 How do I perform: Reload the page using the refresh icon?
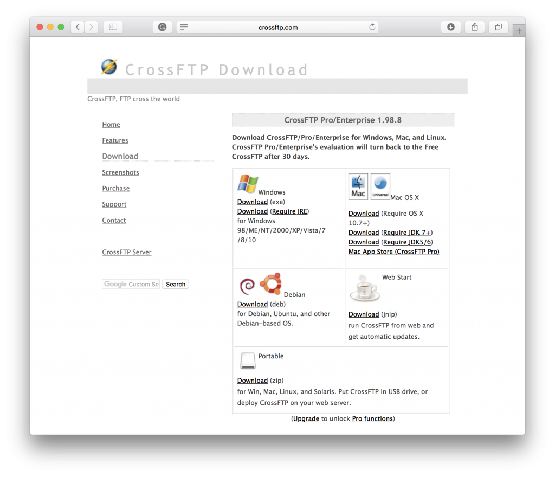372,27
